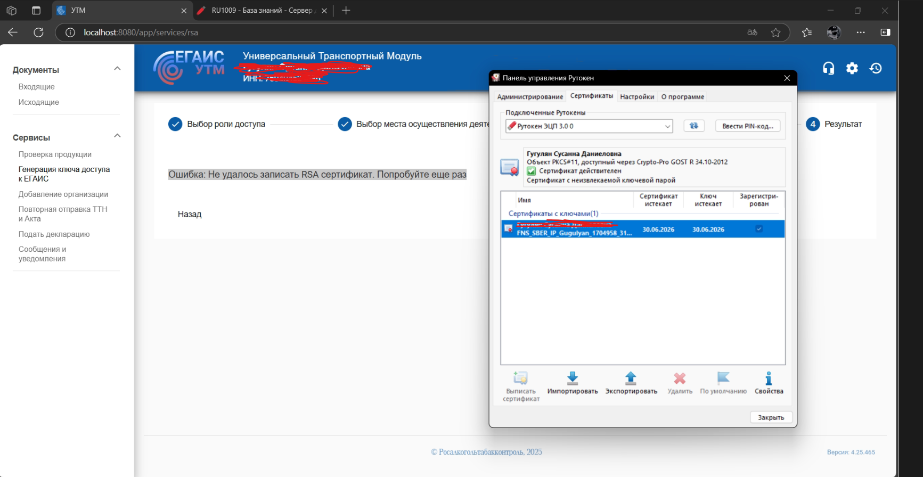Viewport: 923px width, 477px height.
Task: Click the browser address bar URL
Action: (141, 32)
